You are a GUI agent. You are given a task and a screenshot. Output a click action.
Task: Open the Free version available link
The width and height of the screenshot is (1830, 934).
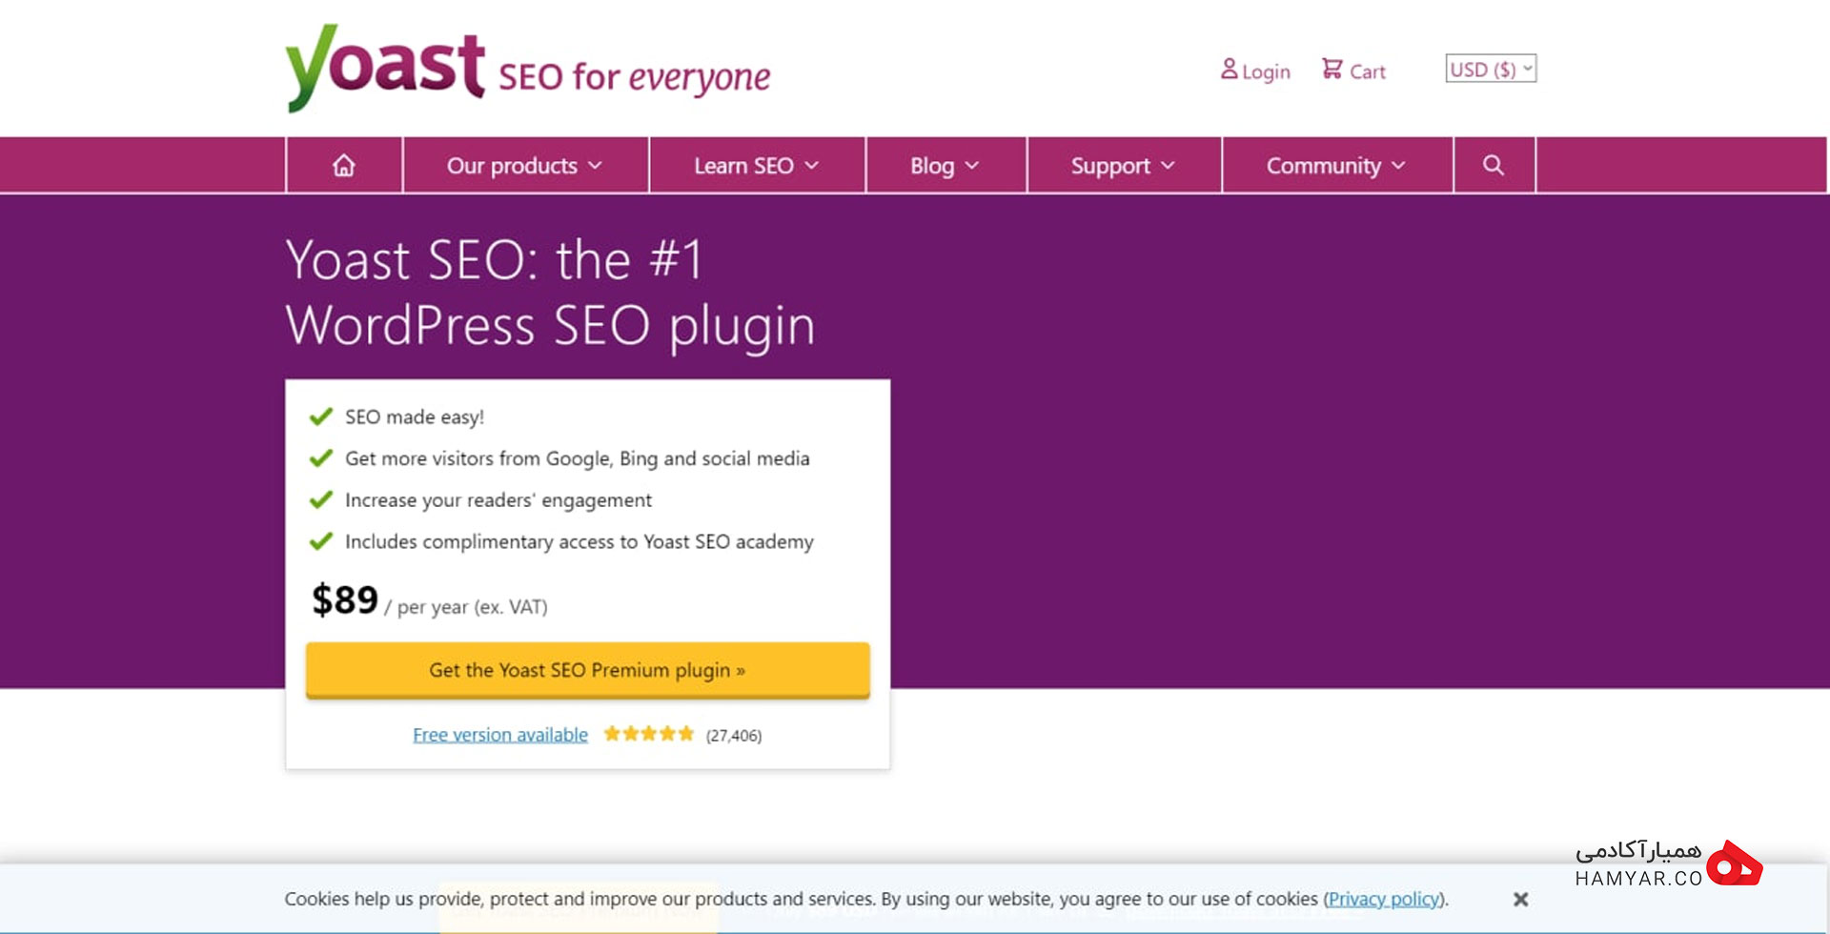coord(500,735)
